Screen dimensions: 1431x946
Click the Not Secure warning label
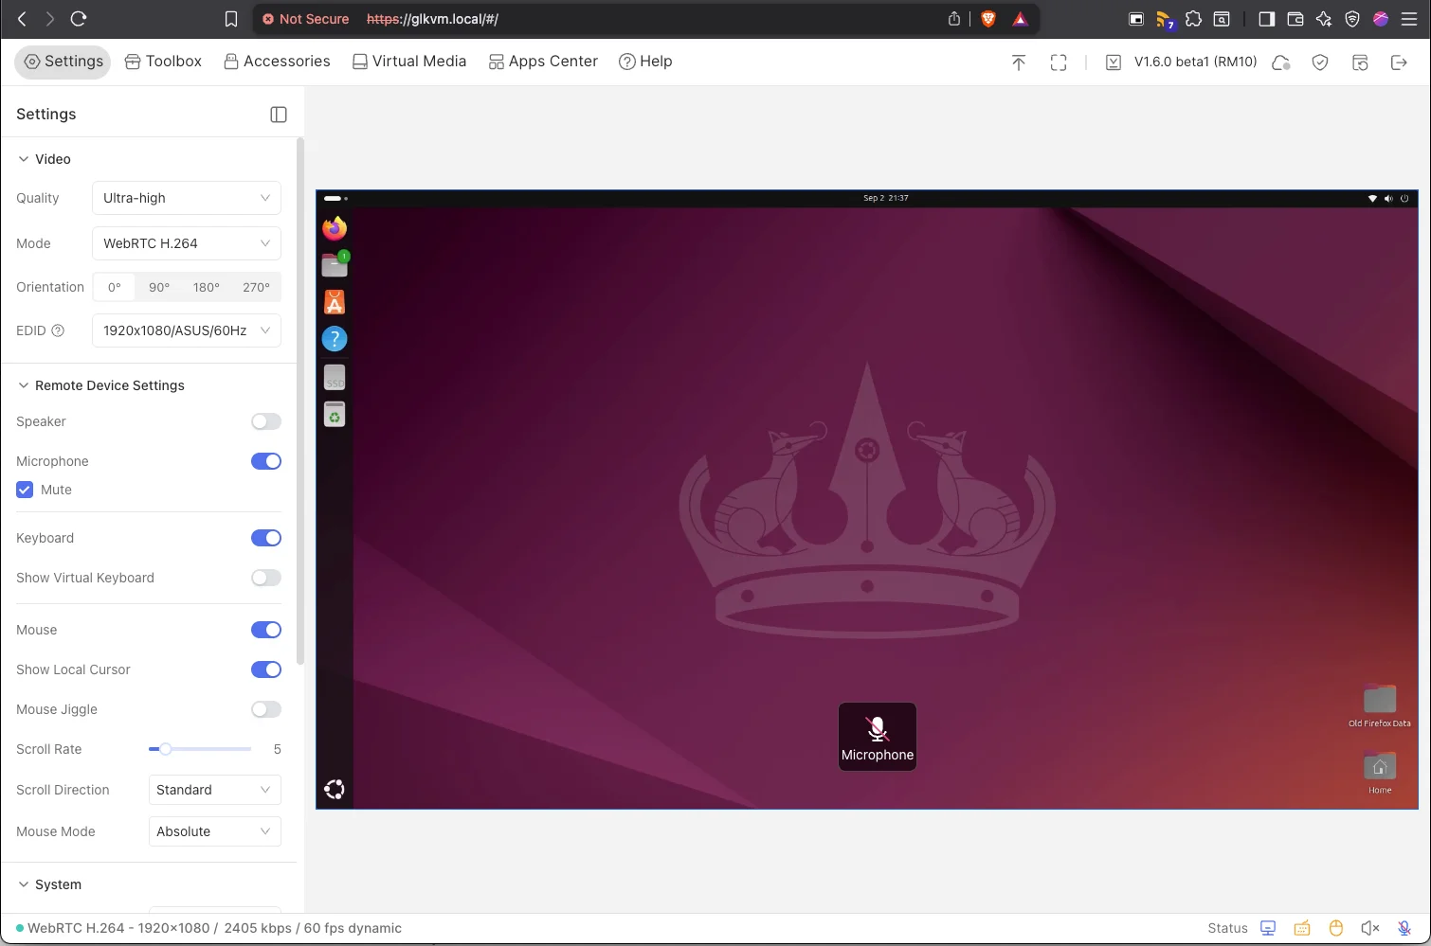point(305,19)
